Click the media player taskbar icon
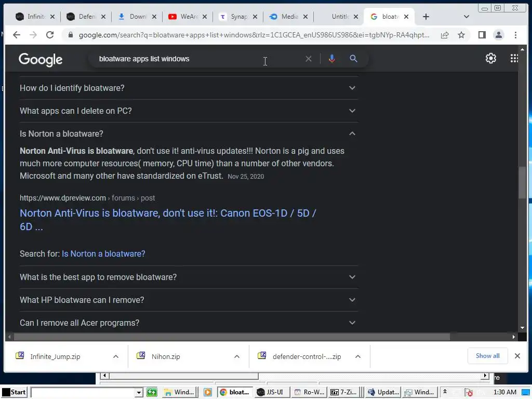The width and height of the screenshot is (532, 399). pos(208,393)
